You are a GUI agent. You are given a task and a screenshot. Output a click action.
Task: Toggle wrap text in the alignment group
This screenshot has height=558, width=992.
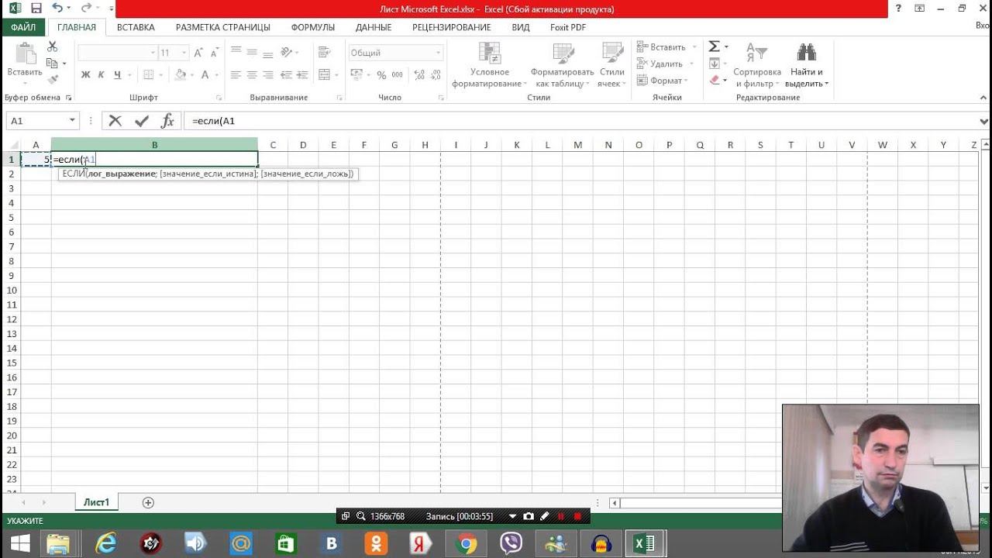pos(324,53)
